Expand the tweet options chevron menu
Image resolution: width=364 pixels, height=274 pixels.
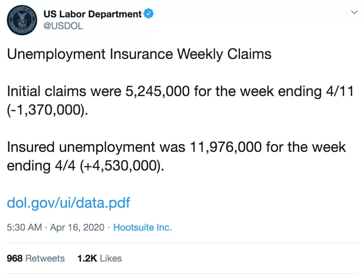point(354,12)
